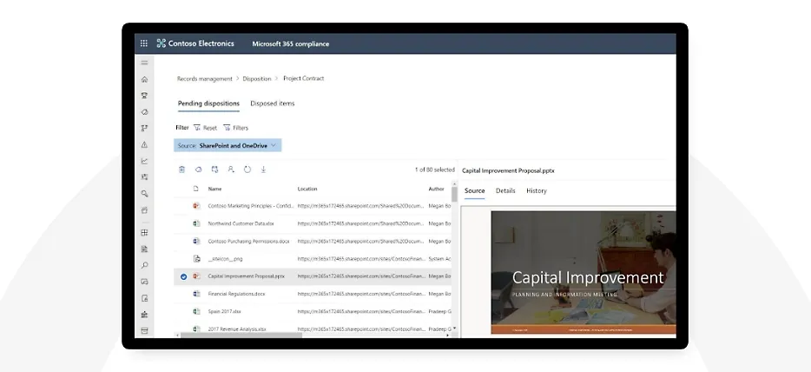The height and width of the screenshot is (372, 811).
Task: Click the refresh icon in toolbar
Action: coord(247,169)
